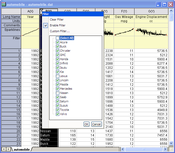
Task: Check the Lexus checkbox
Action: [57, 76]
